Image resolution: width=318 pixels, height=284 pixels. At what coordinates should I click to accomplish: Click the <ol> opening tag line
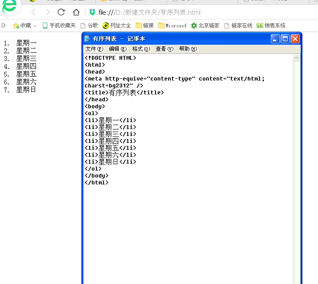pos(91,113)
